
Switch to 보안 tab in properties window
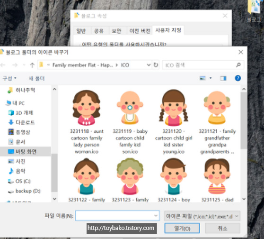pyautogui.click(x=116, y=31)
